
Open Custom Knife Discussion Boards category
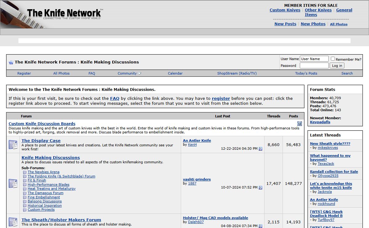[42, 124]
